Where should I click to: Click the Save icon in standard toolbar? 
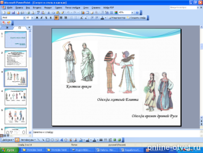click(13, 13)
